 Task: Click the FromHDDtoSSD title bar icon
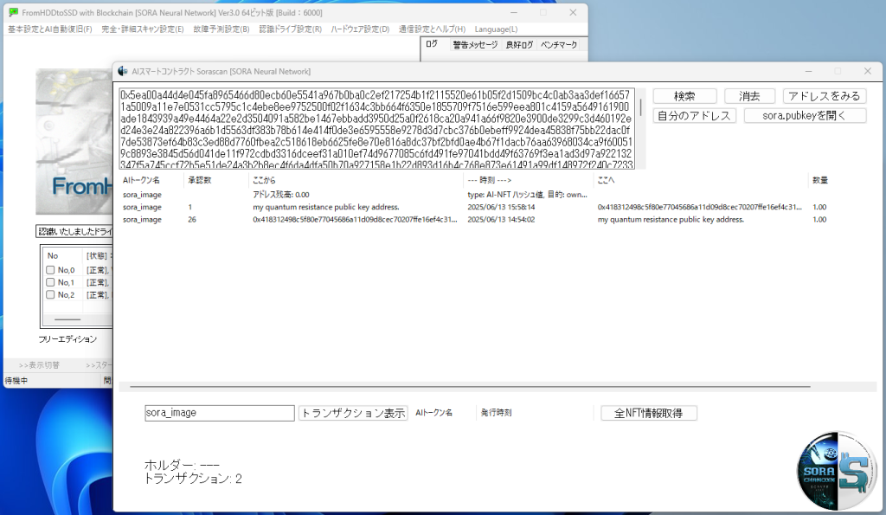(x=14, y=12)
